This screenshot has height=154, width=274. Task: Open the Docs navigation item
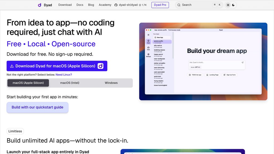click(80, 5)
